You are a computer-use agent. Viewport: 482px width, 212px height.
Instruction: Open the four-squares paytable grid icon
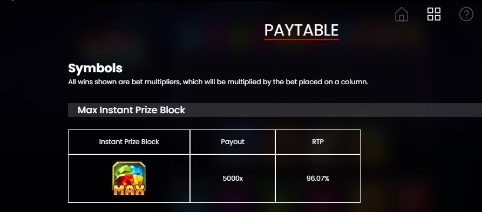434,14
